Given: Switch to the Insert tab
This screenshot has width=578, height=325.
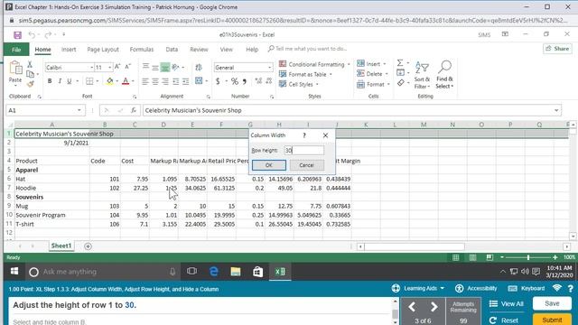Looking at the screenshot, I should 69,50.
